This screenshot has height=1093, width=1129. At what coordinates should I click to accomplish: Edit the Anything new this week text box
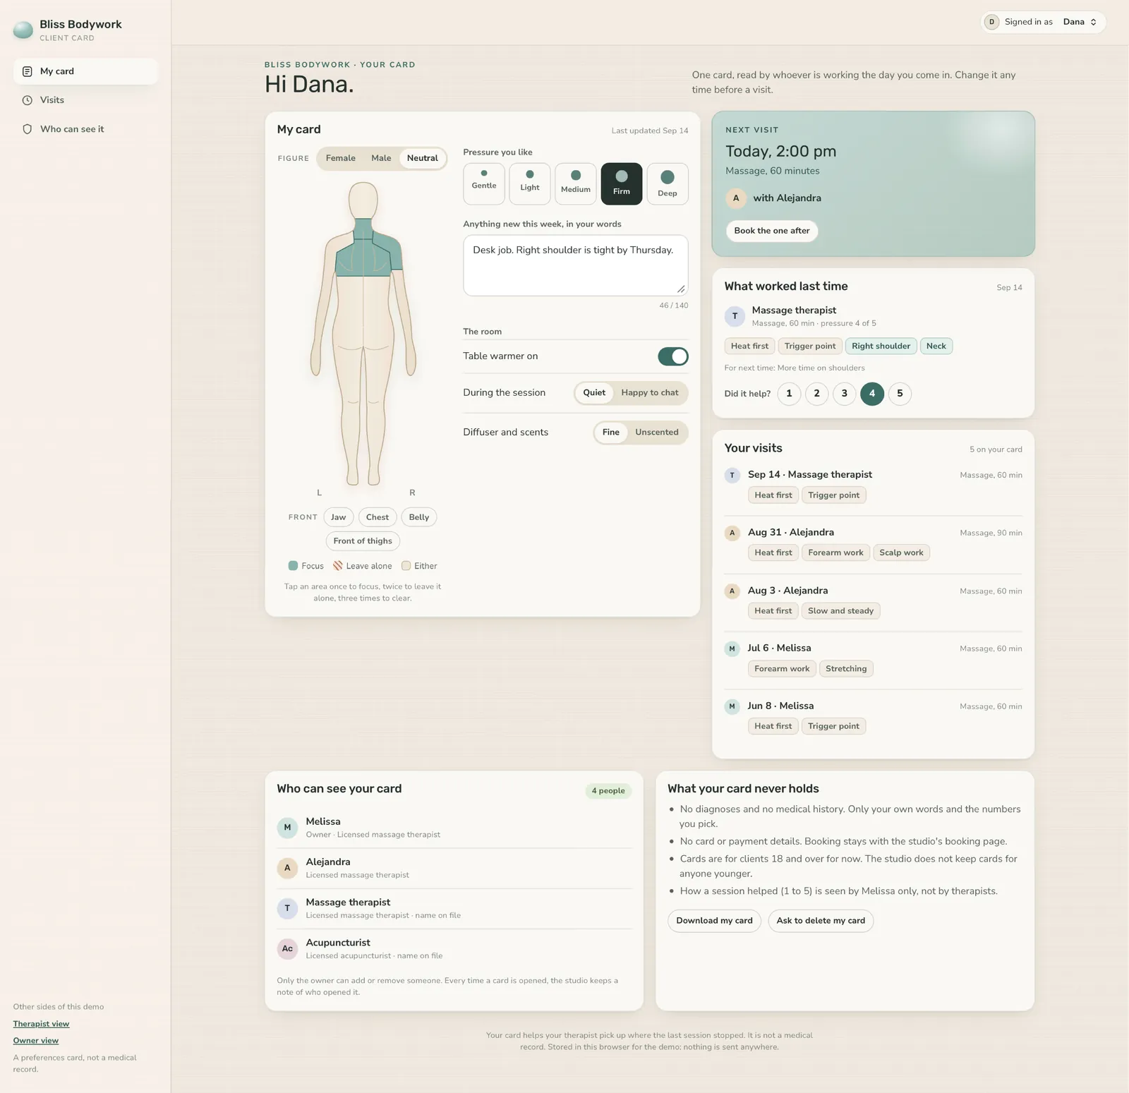click(576, 265)
